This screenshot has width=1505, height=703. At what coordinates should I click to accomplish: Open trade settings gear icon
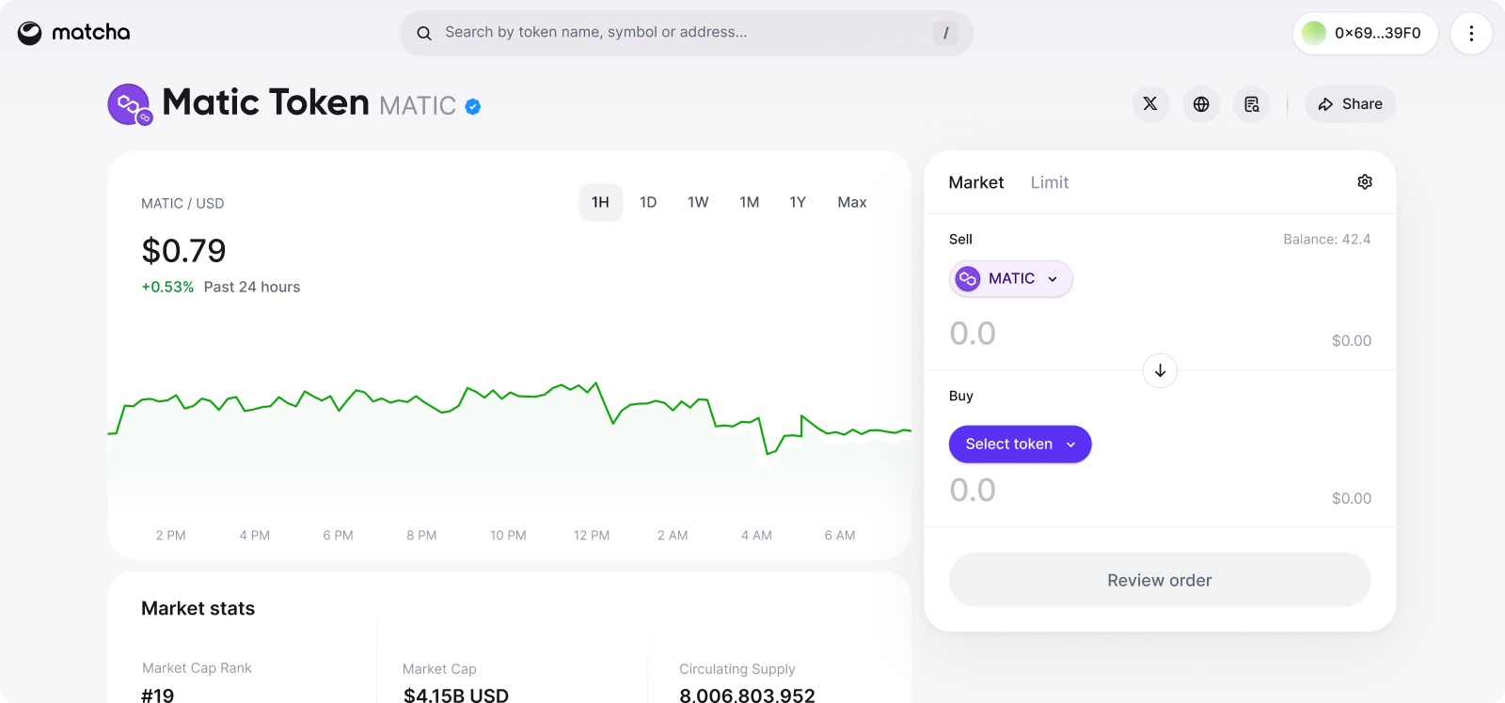pos(1365,181)
